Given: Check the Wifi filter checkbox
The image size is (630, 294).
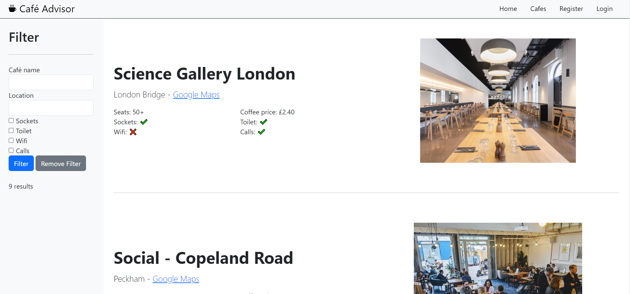Looking at the screenshot, I should (11, 141).
